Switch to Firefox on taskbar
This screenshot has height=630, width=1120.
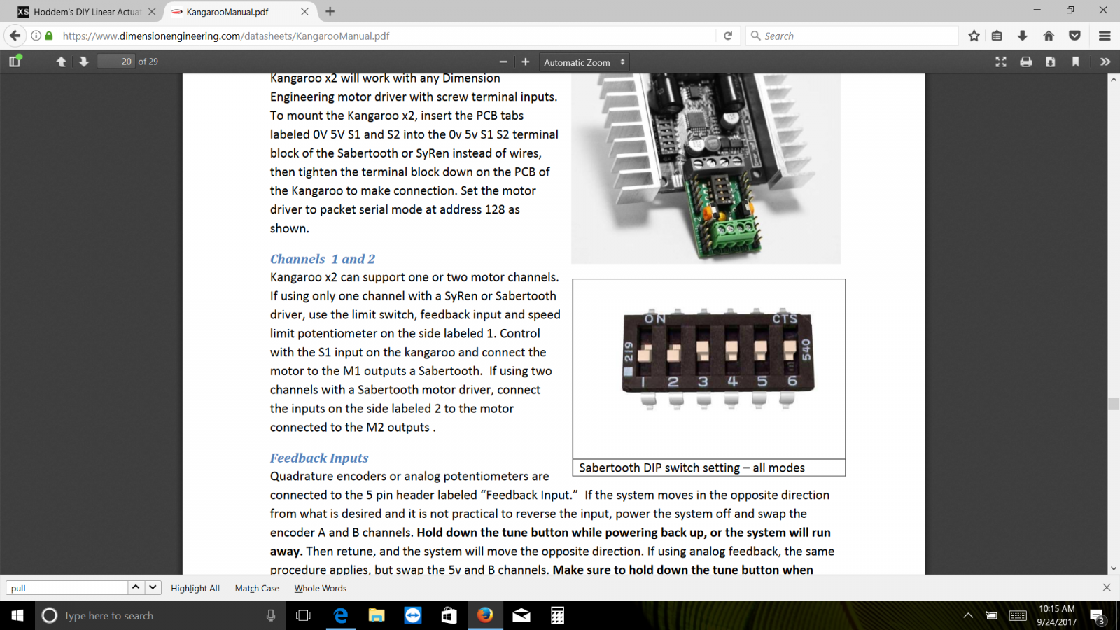pos(485,615)
